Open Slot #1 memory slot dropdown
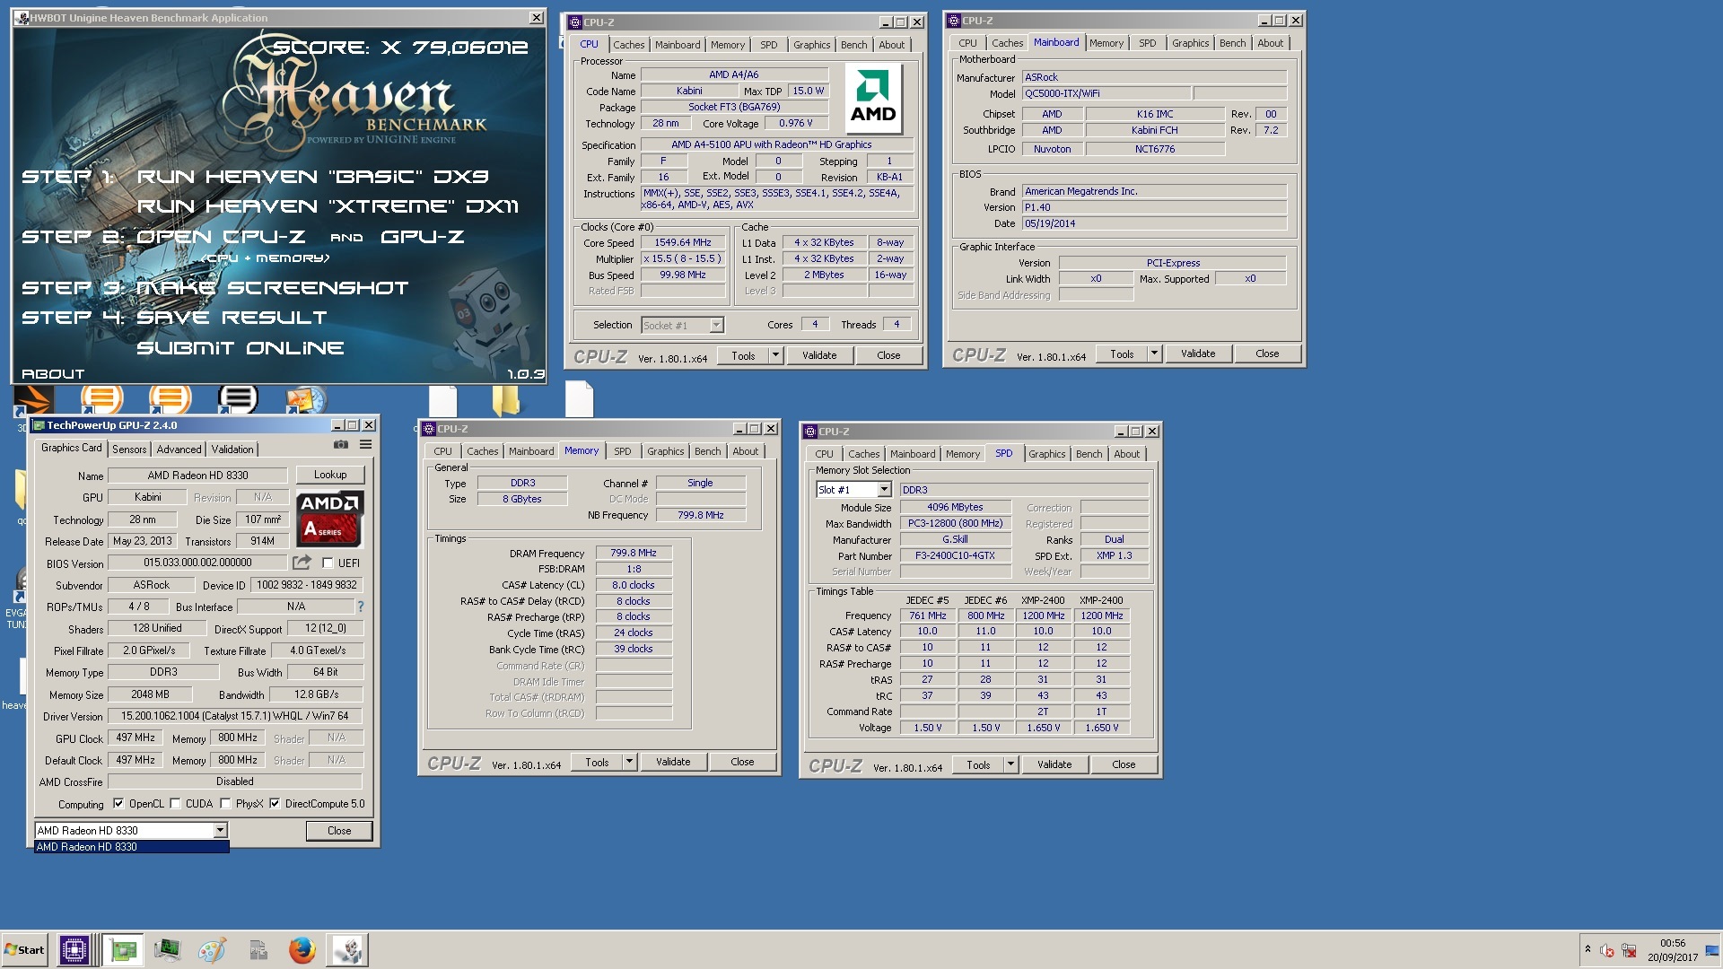Image resolution: width=1723 pixels, height=969 pixels. 883,490
